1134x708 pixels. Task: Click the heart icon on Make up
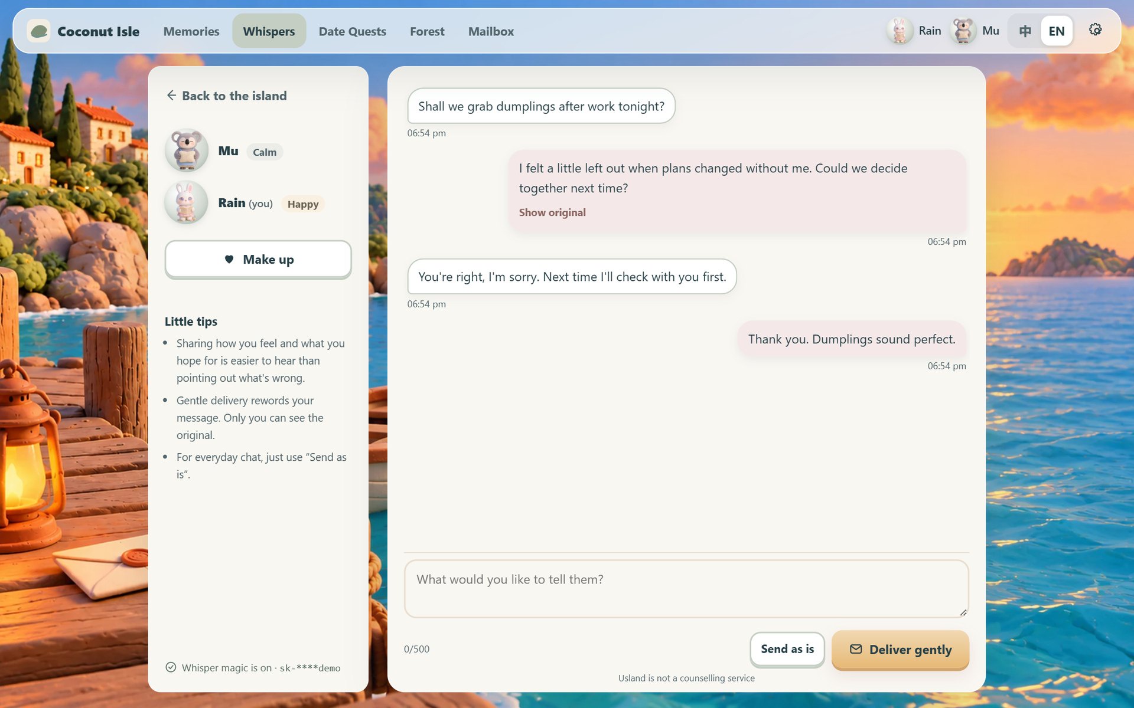click(229, 259)
